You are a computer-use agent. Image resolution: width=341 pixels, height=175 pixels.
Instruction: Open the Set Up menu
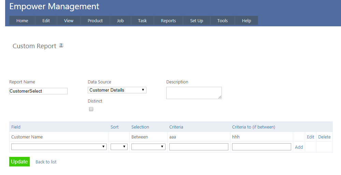pos(196,21)
